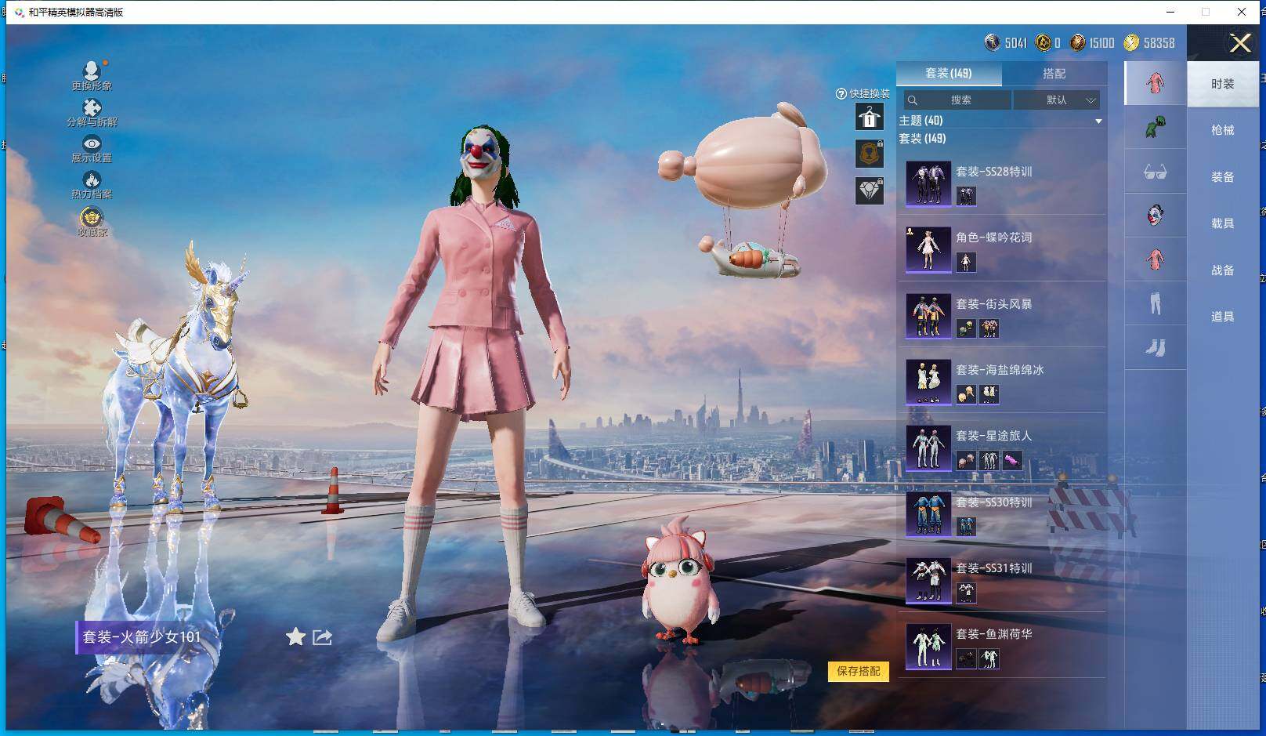Click the 快捷换装 help question mark
The height and width of the screenshot is (736, 1266).
tap(841, 93)
